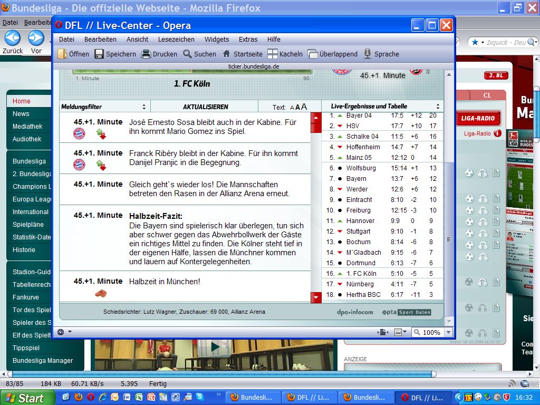Click the Opera page vertical scrollbar thumb

(x=449, y=239)
